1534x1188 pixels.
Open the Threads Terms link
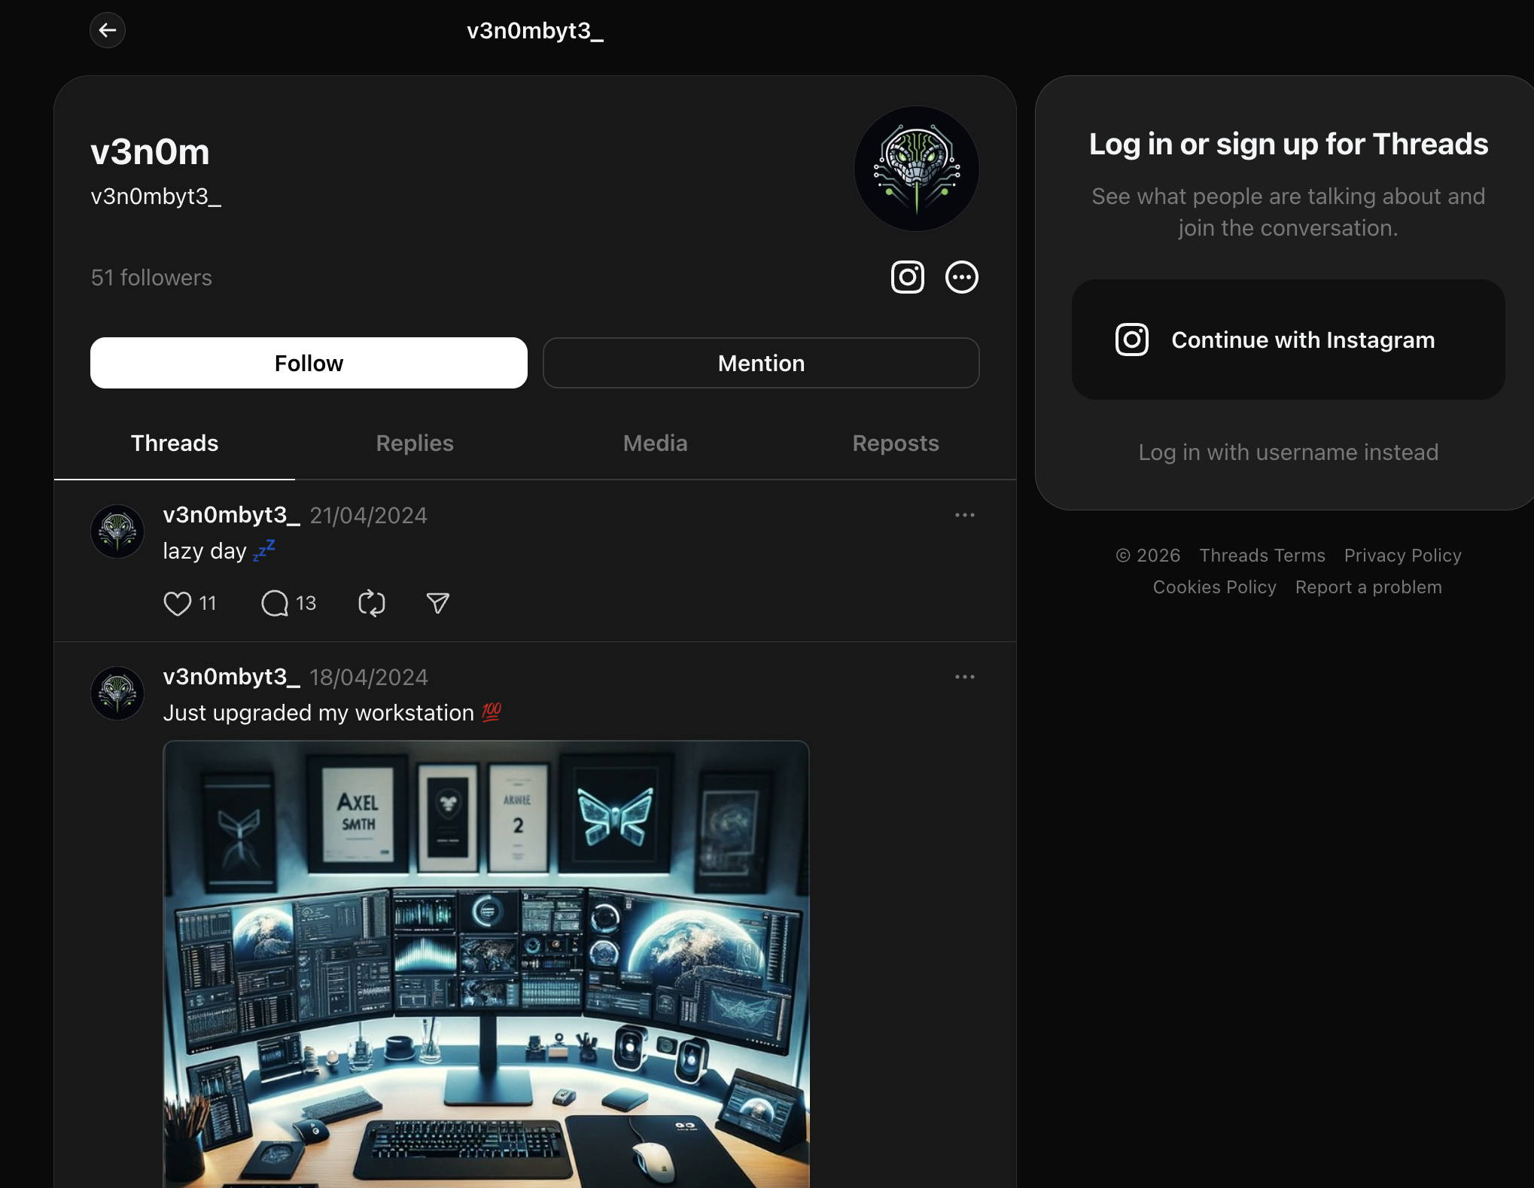click(x=1262, y=556)
